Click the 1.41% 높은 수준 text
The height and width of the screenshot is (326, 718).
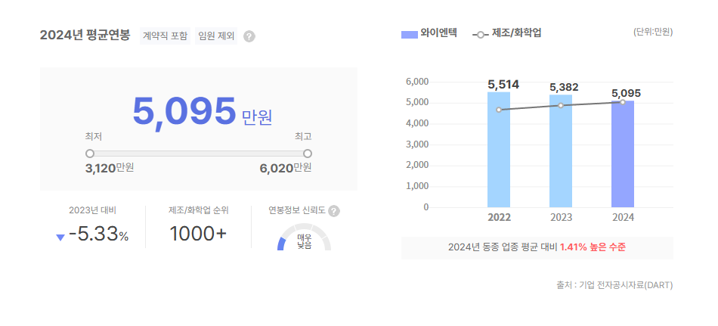click(593, 247)
